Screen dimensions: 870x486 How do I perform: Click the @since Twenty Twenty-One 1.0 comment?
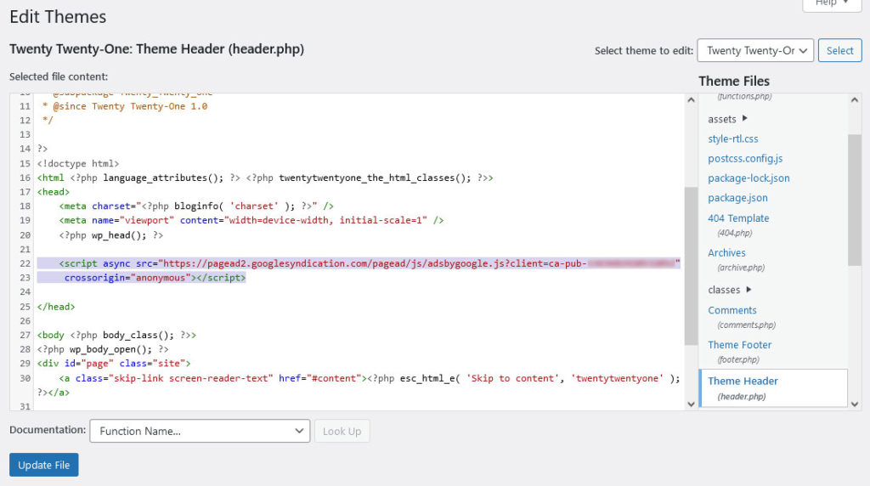(x=125, y=106)
